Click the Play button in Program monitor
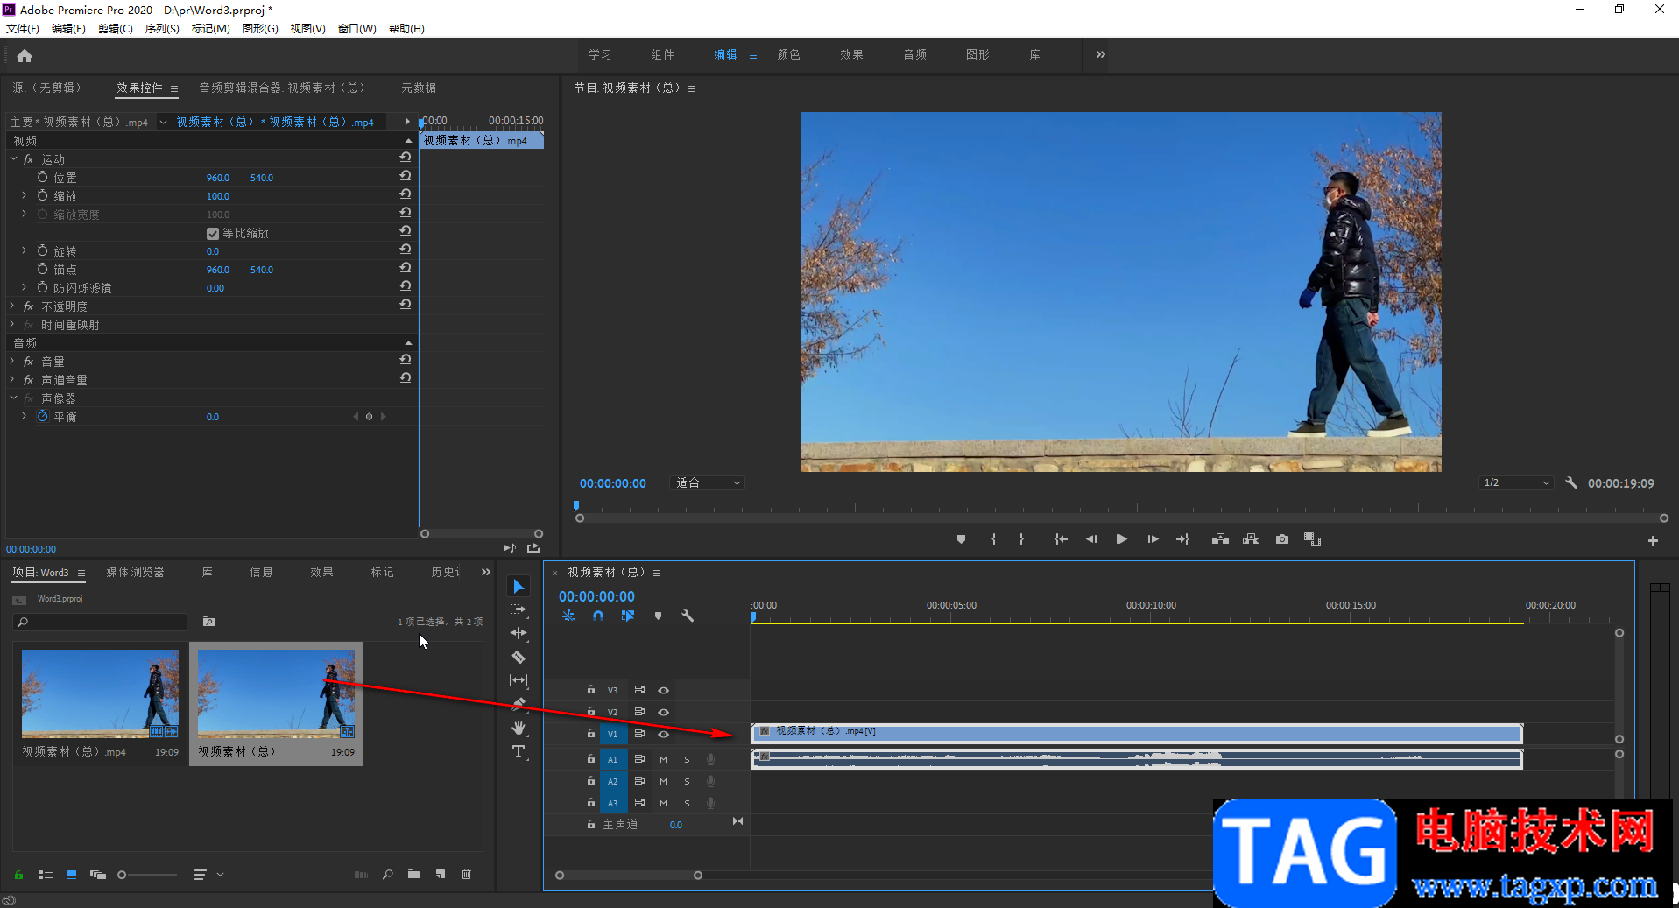 coord(1121,539)
